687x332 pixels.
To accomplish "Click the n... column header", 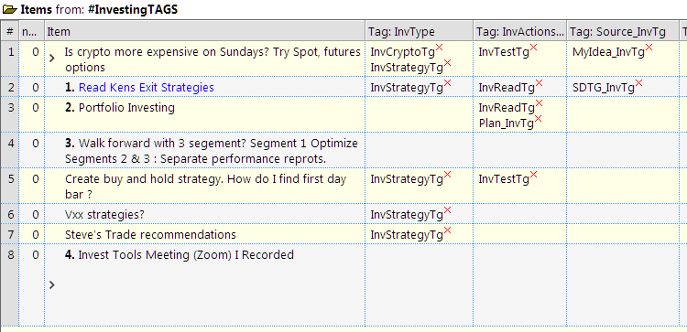I will point(31,31).
